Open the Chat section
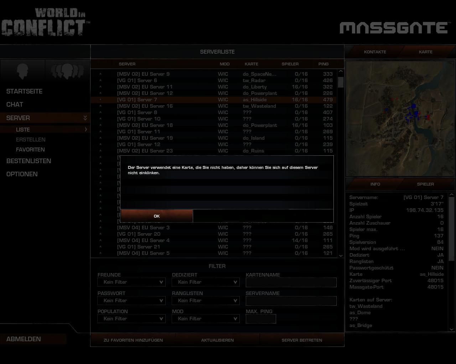 coord(15,105)
